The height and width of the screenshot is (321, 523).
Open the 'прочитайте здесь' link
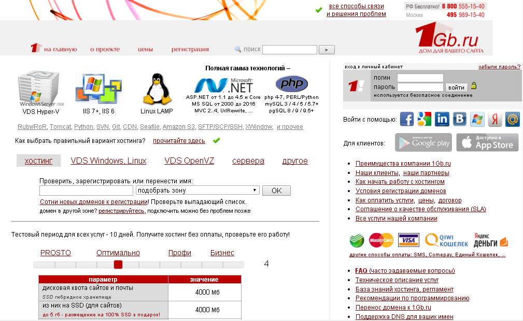[x=179, y=141]
